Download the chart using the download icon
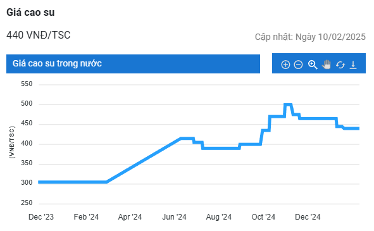This screenshot has height=231, width=374. (x=353, y=65)
